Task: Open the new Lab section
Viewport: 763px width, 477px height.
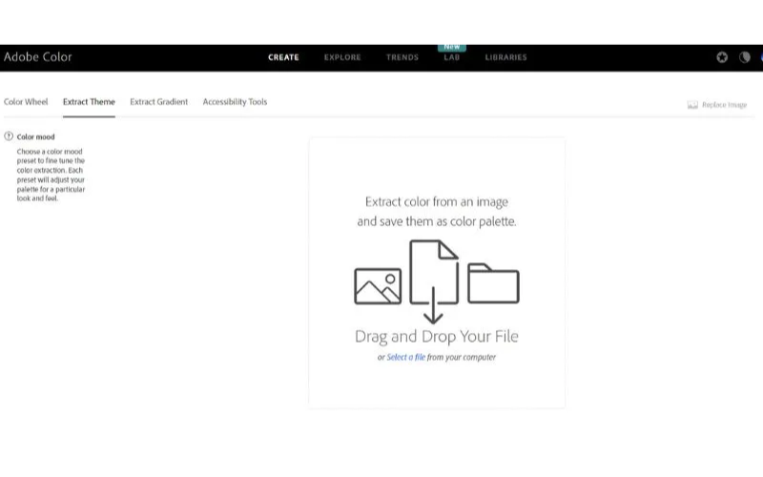Action: [x=451, y=57]
